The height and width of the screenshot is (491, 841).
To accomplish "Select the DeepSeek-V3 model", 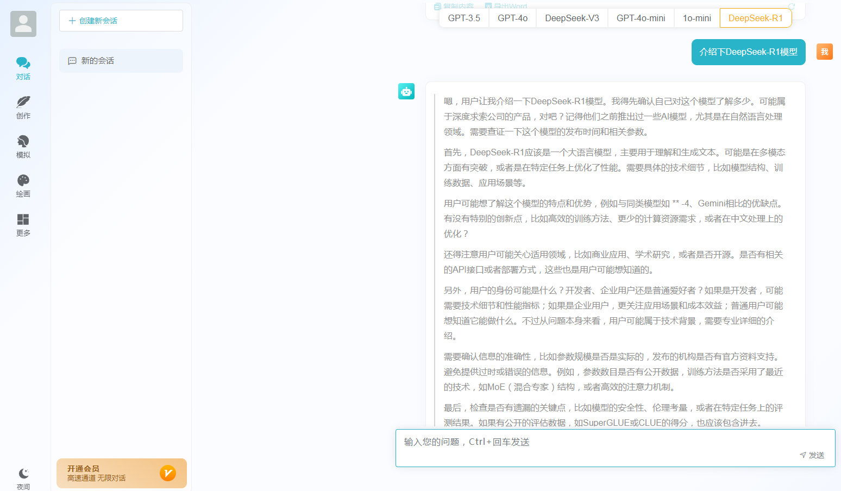I will pos(572,18).
